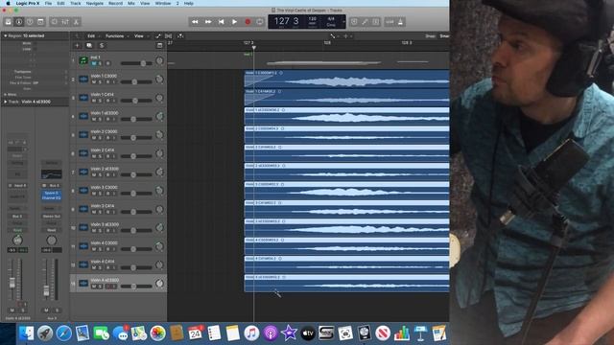Image resolution: width=614 pixels, height=345 pixels.
Task: Click the Fast Forward transport button
Action: coord(208,22)
